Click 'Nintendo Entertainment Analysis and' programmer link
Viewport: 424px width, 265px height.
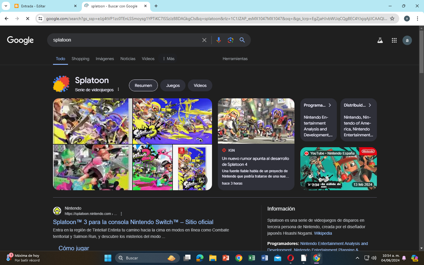coord(334,244)
